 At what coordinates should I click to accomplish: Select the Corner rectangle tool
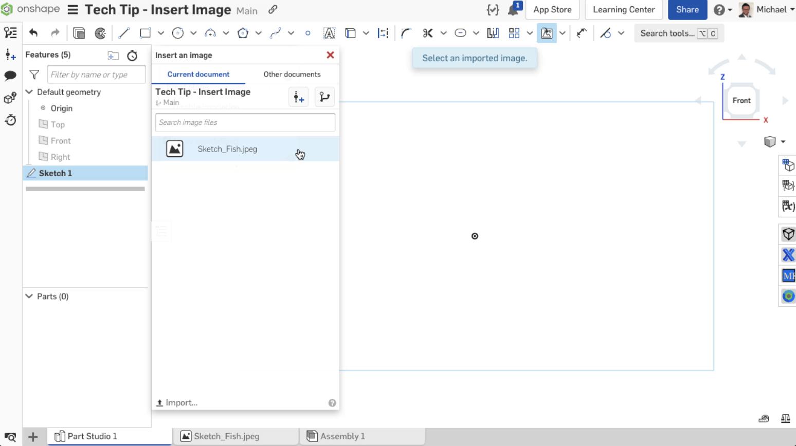(x=144, y=33)
